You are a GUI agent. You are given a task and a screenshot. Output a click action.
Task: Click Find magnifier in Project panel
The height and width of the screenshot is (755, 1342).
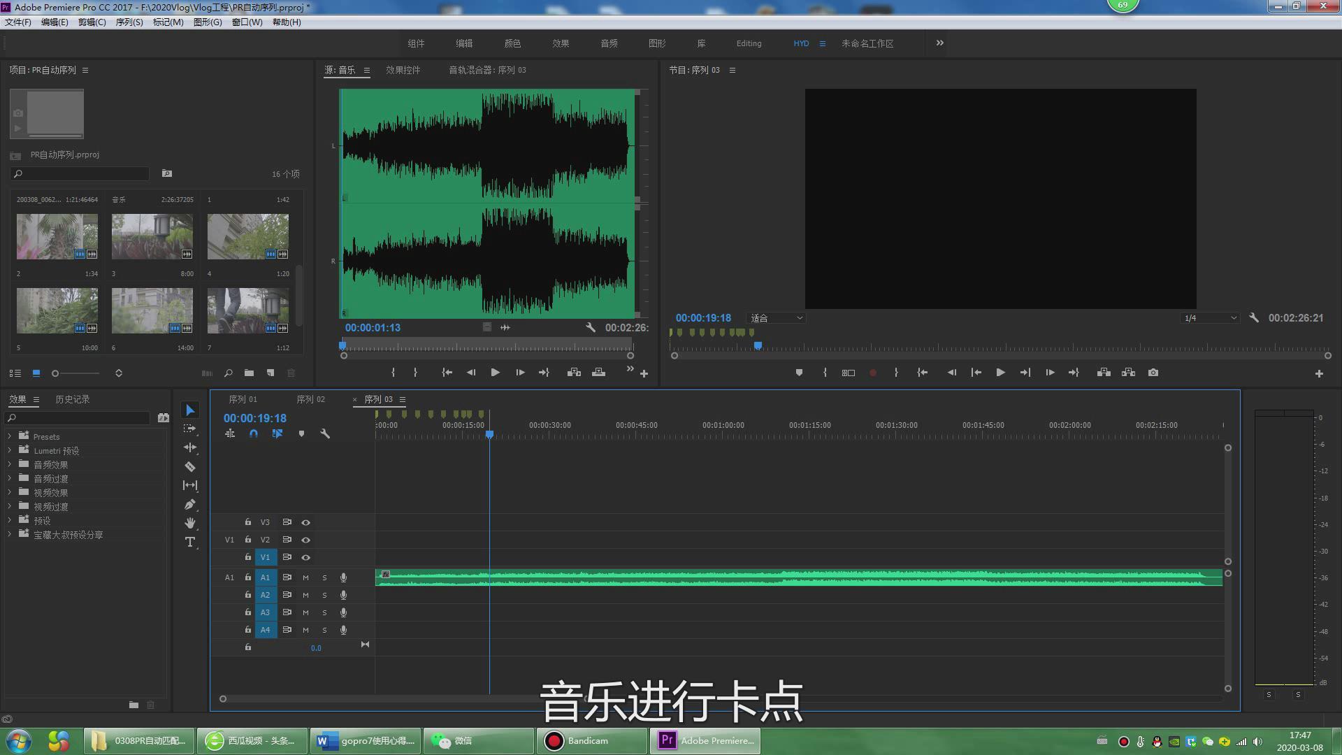228,373
